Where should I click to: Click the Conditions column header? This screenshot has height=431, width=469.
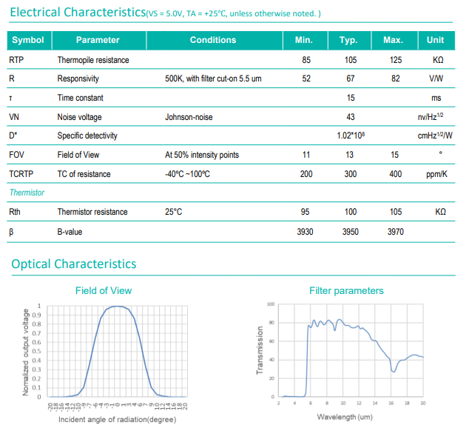click(213, 40)
